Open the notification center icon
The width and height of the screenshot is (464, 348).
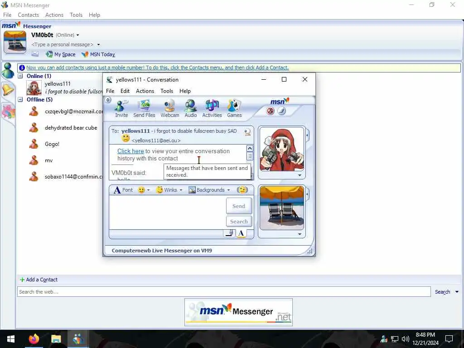(x=449, y=339)
